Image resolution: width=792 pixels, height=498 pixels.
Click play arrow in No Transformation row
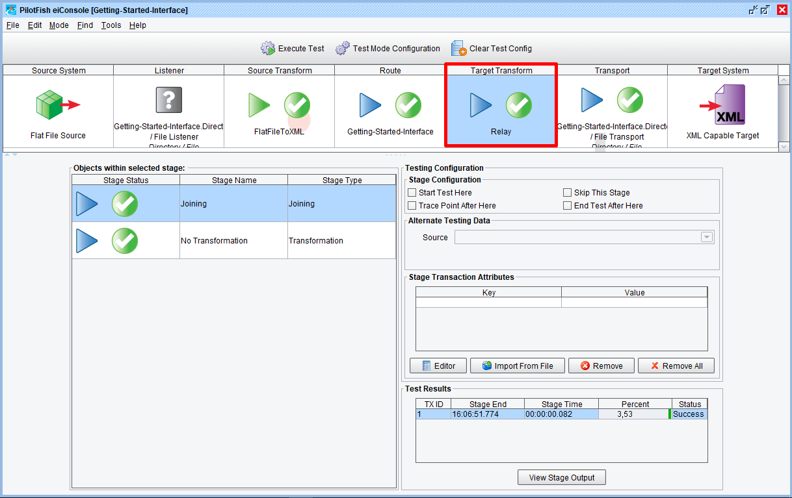pyautogui.click(x=87, y=241)
